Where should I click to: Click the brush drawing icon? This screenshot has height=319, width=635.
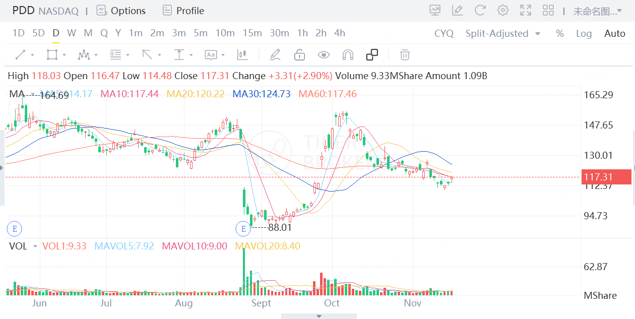pos(275,55)
